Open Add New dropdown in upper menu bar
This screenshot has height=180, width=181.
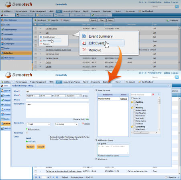click(7, 11)
